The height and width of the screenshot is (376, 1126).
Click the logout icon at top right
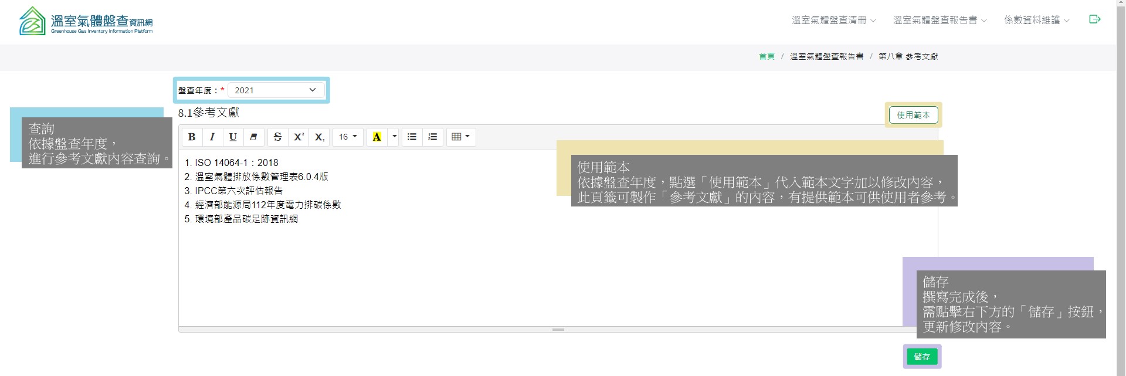(1094, 19)
